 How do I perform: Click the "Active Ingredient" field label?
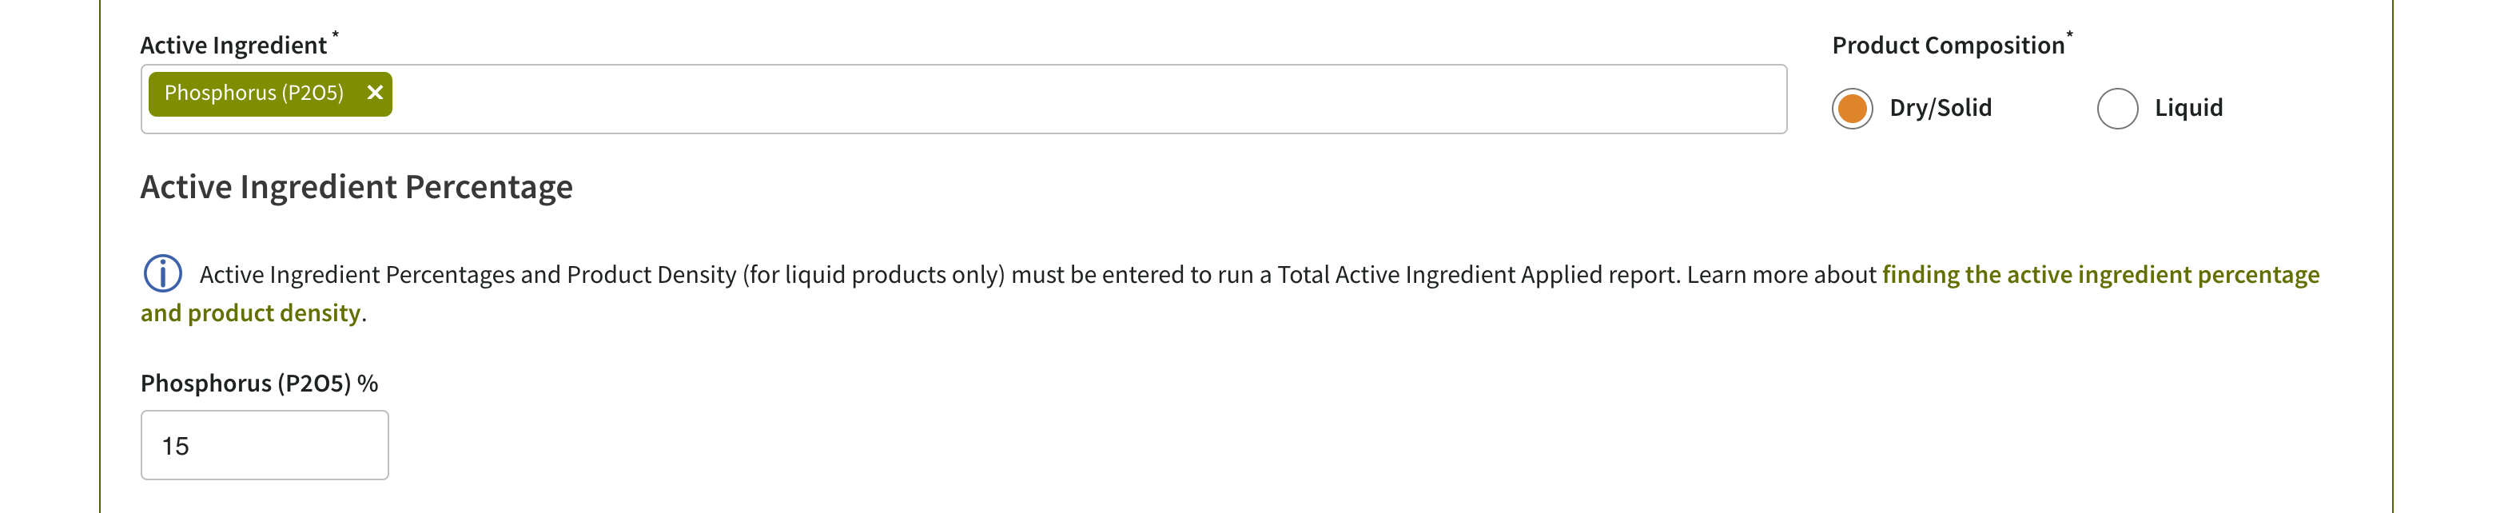coord(233,46)
